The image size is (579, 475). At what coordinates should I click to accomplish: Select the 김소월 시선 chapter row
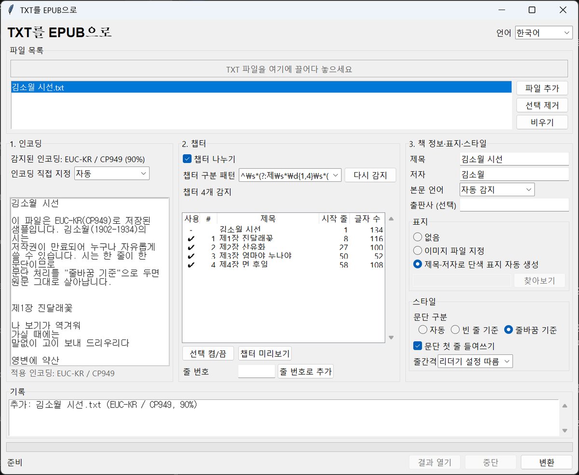pyautogui.click(x=284, y=230)
